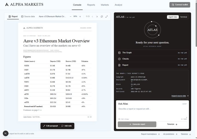
Task: Click the Source data database icon
Action: pos(22,16)
